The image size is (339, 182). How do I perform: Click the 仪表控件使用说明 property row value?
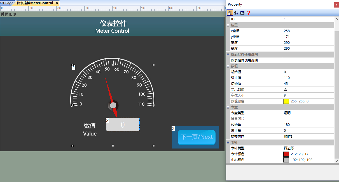pyautogui.click(x=308, y=60)
